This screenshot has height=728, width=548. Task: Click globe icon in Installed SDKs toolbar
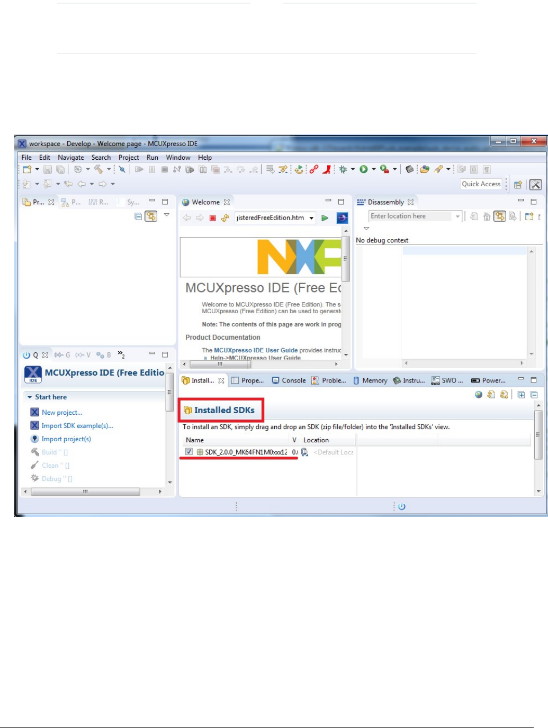pos(479,395)
